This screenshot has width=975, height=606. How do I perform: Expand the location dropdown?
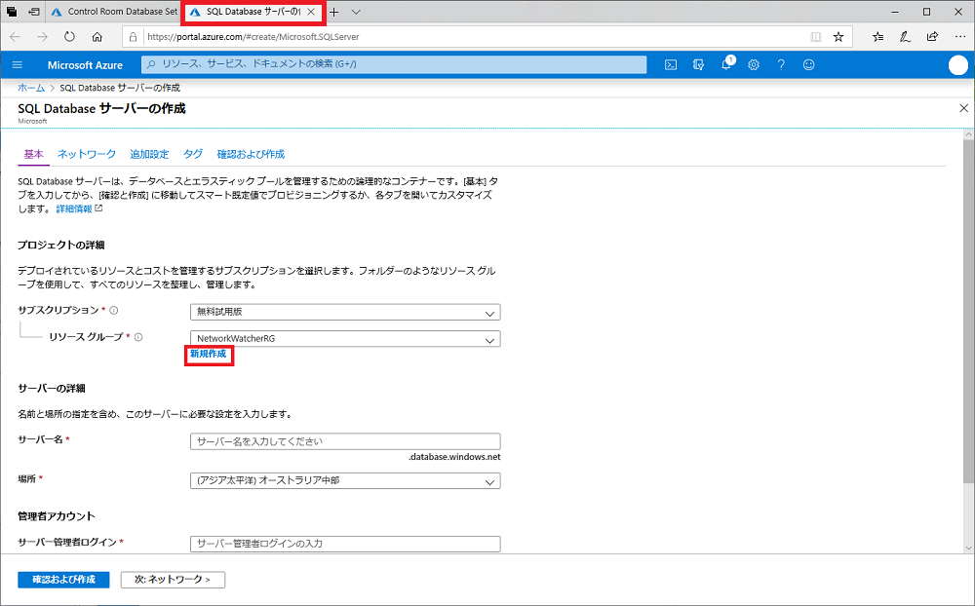tap(345, 481)
